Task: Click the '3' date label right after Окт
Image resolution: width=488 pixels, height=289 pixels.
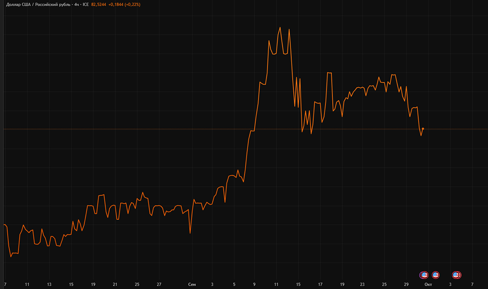Action: (x=450, y=284)
